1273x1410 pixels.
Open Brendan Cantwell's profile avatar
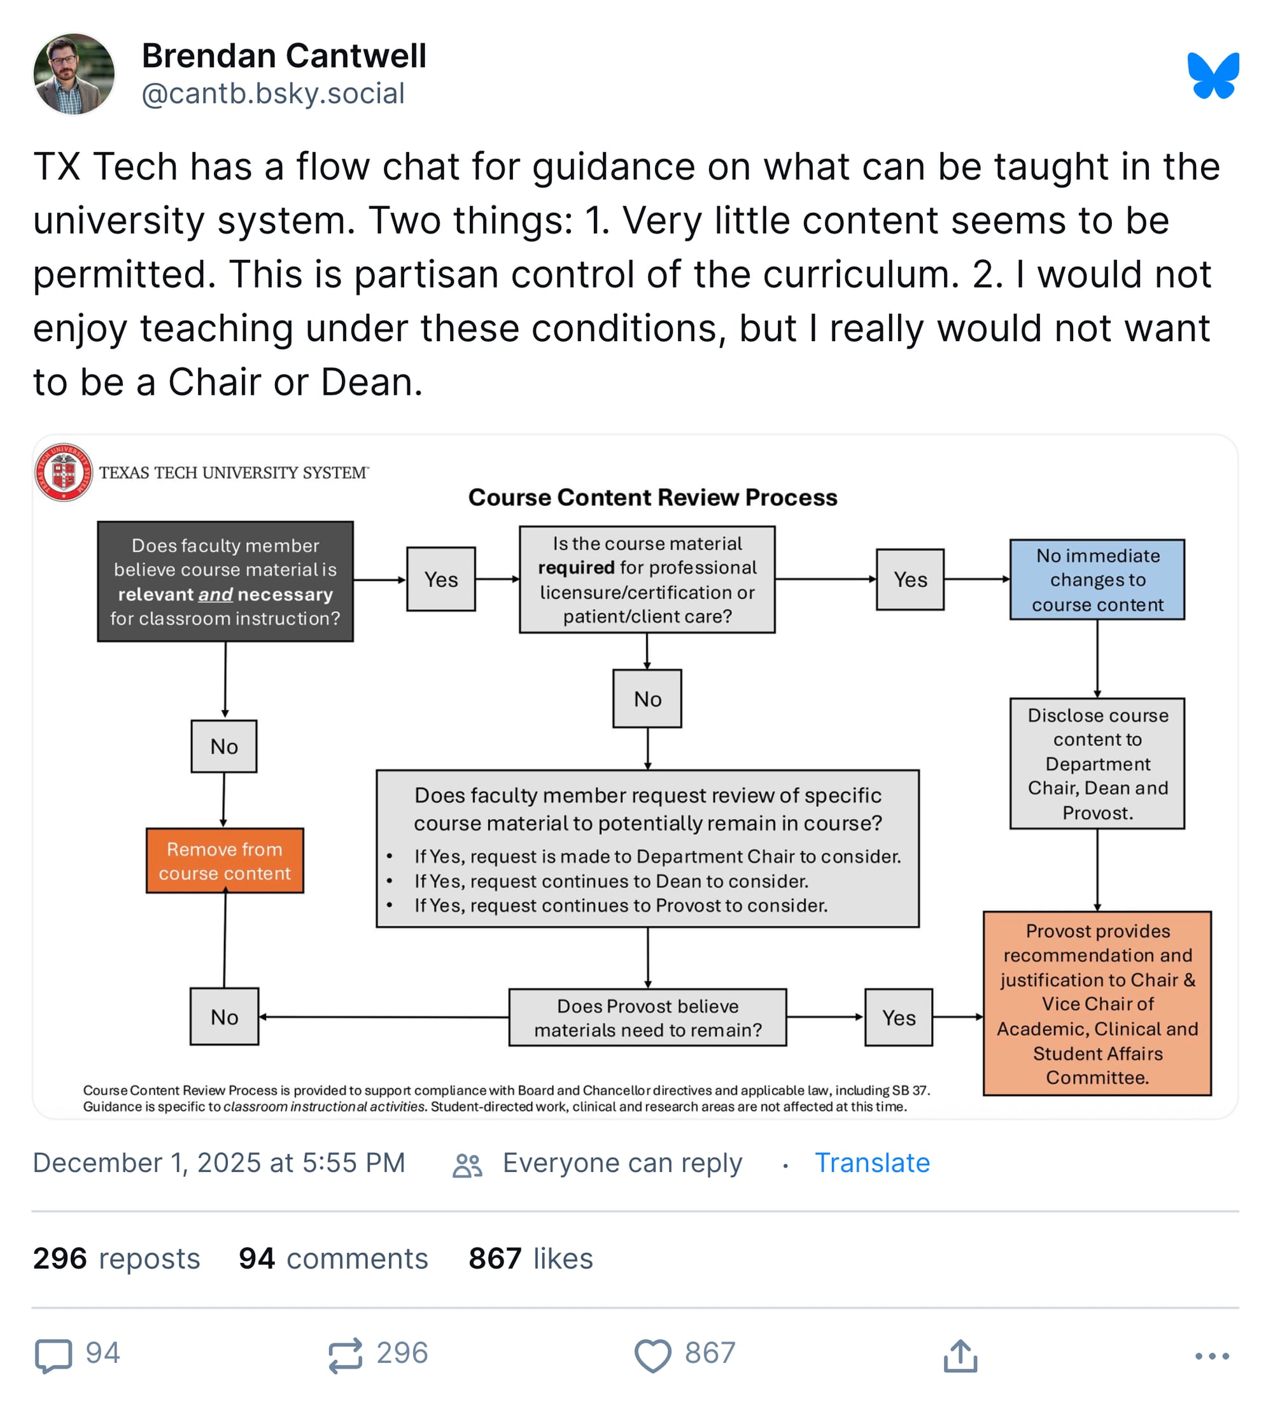74,74
